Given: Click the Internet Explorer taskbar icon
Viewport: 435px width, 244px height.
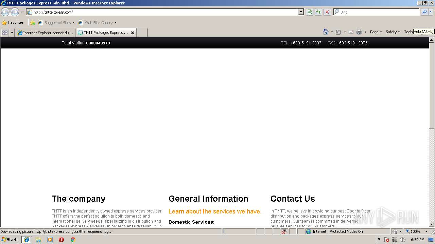Looking at the screenshot, I should click(27, 240).
